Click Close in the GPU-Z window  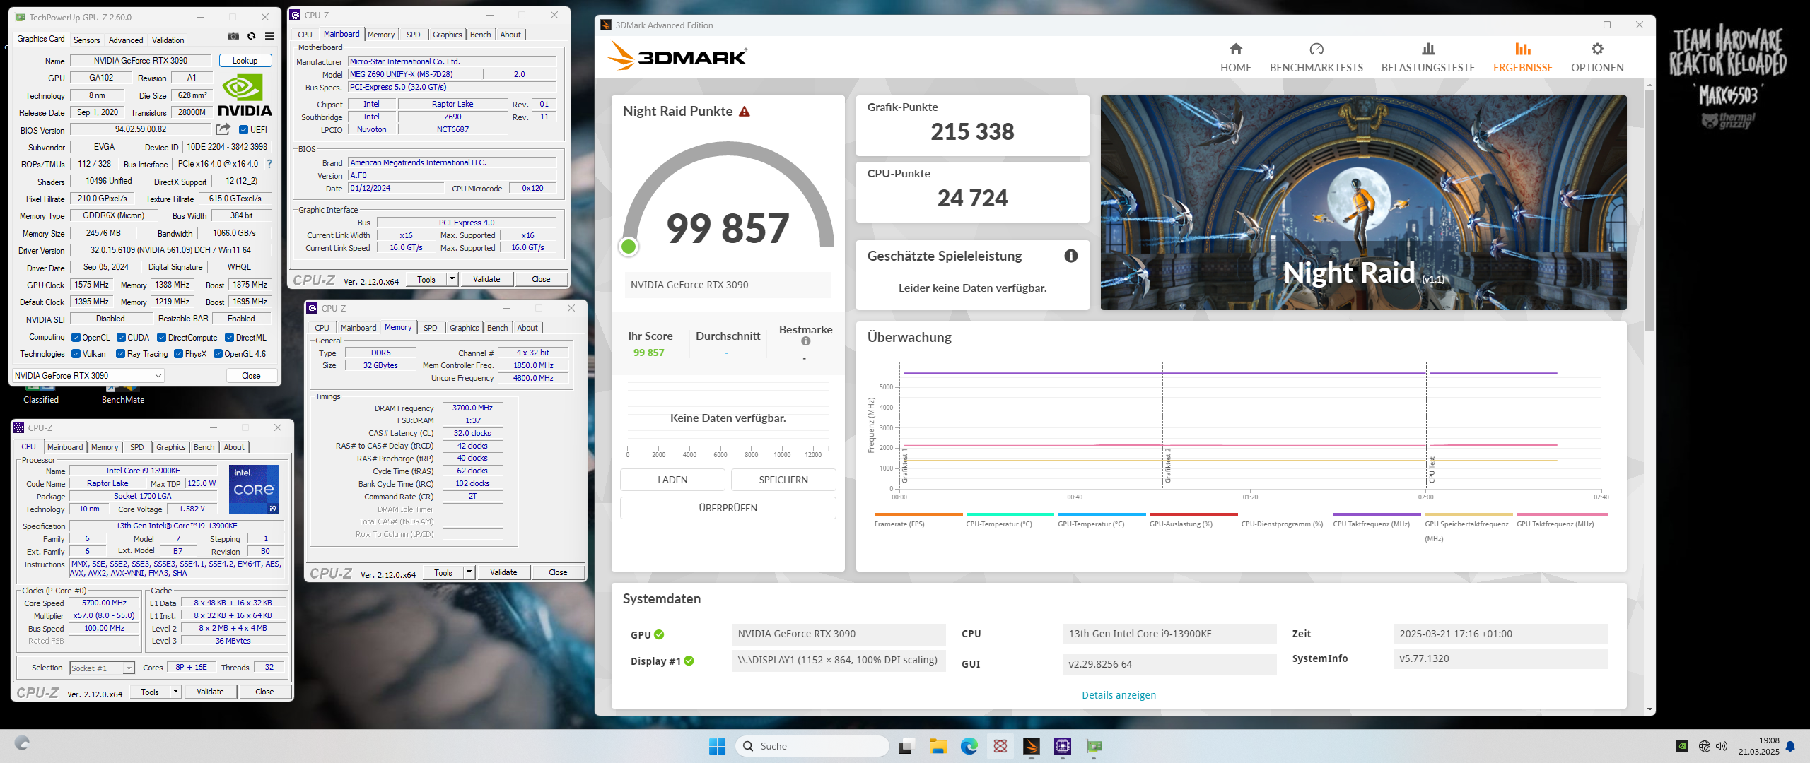tap(252, 376)
